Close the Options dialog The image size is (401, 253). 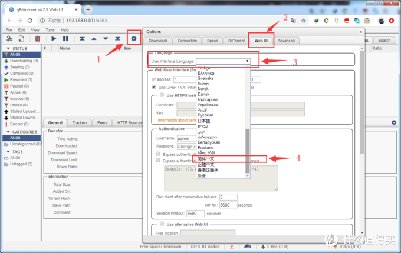360,32
